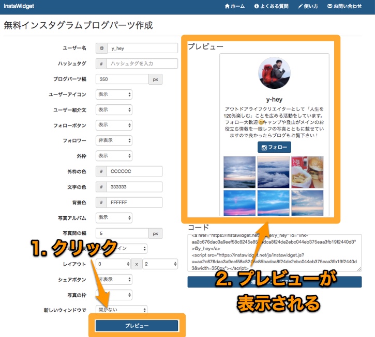
Task: Click the embed code text area
Action: [275, 253]
